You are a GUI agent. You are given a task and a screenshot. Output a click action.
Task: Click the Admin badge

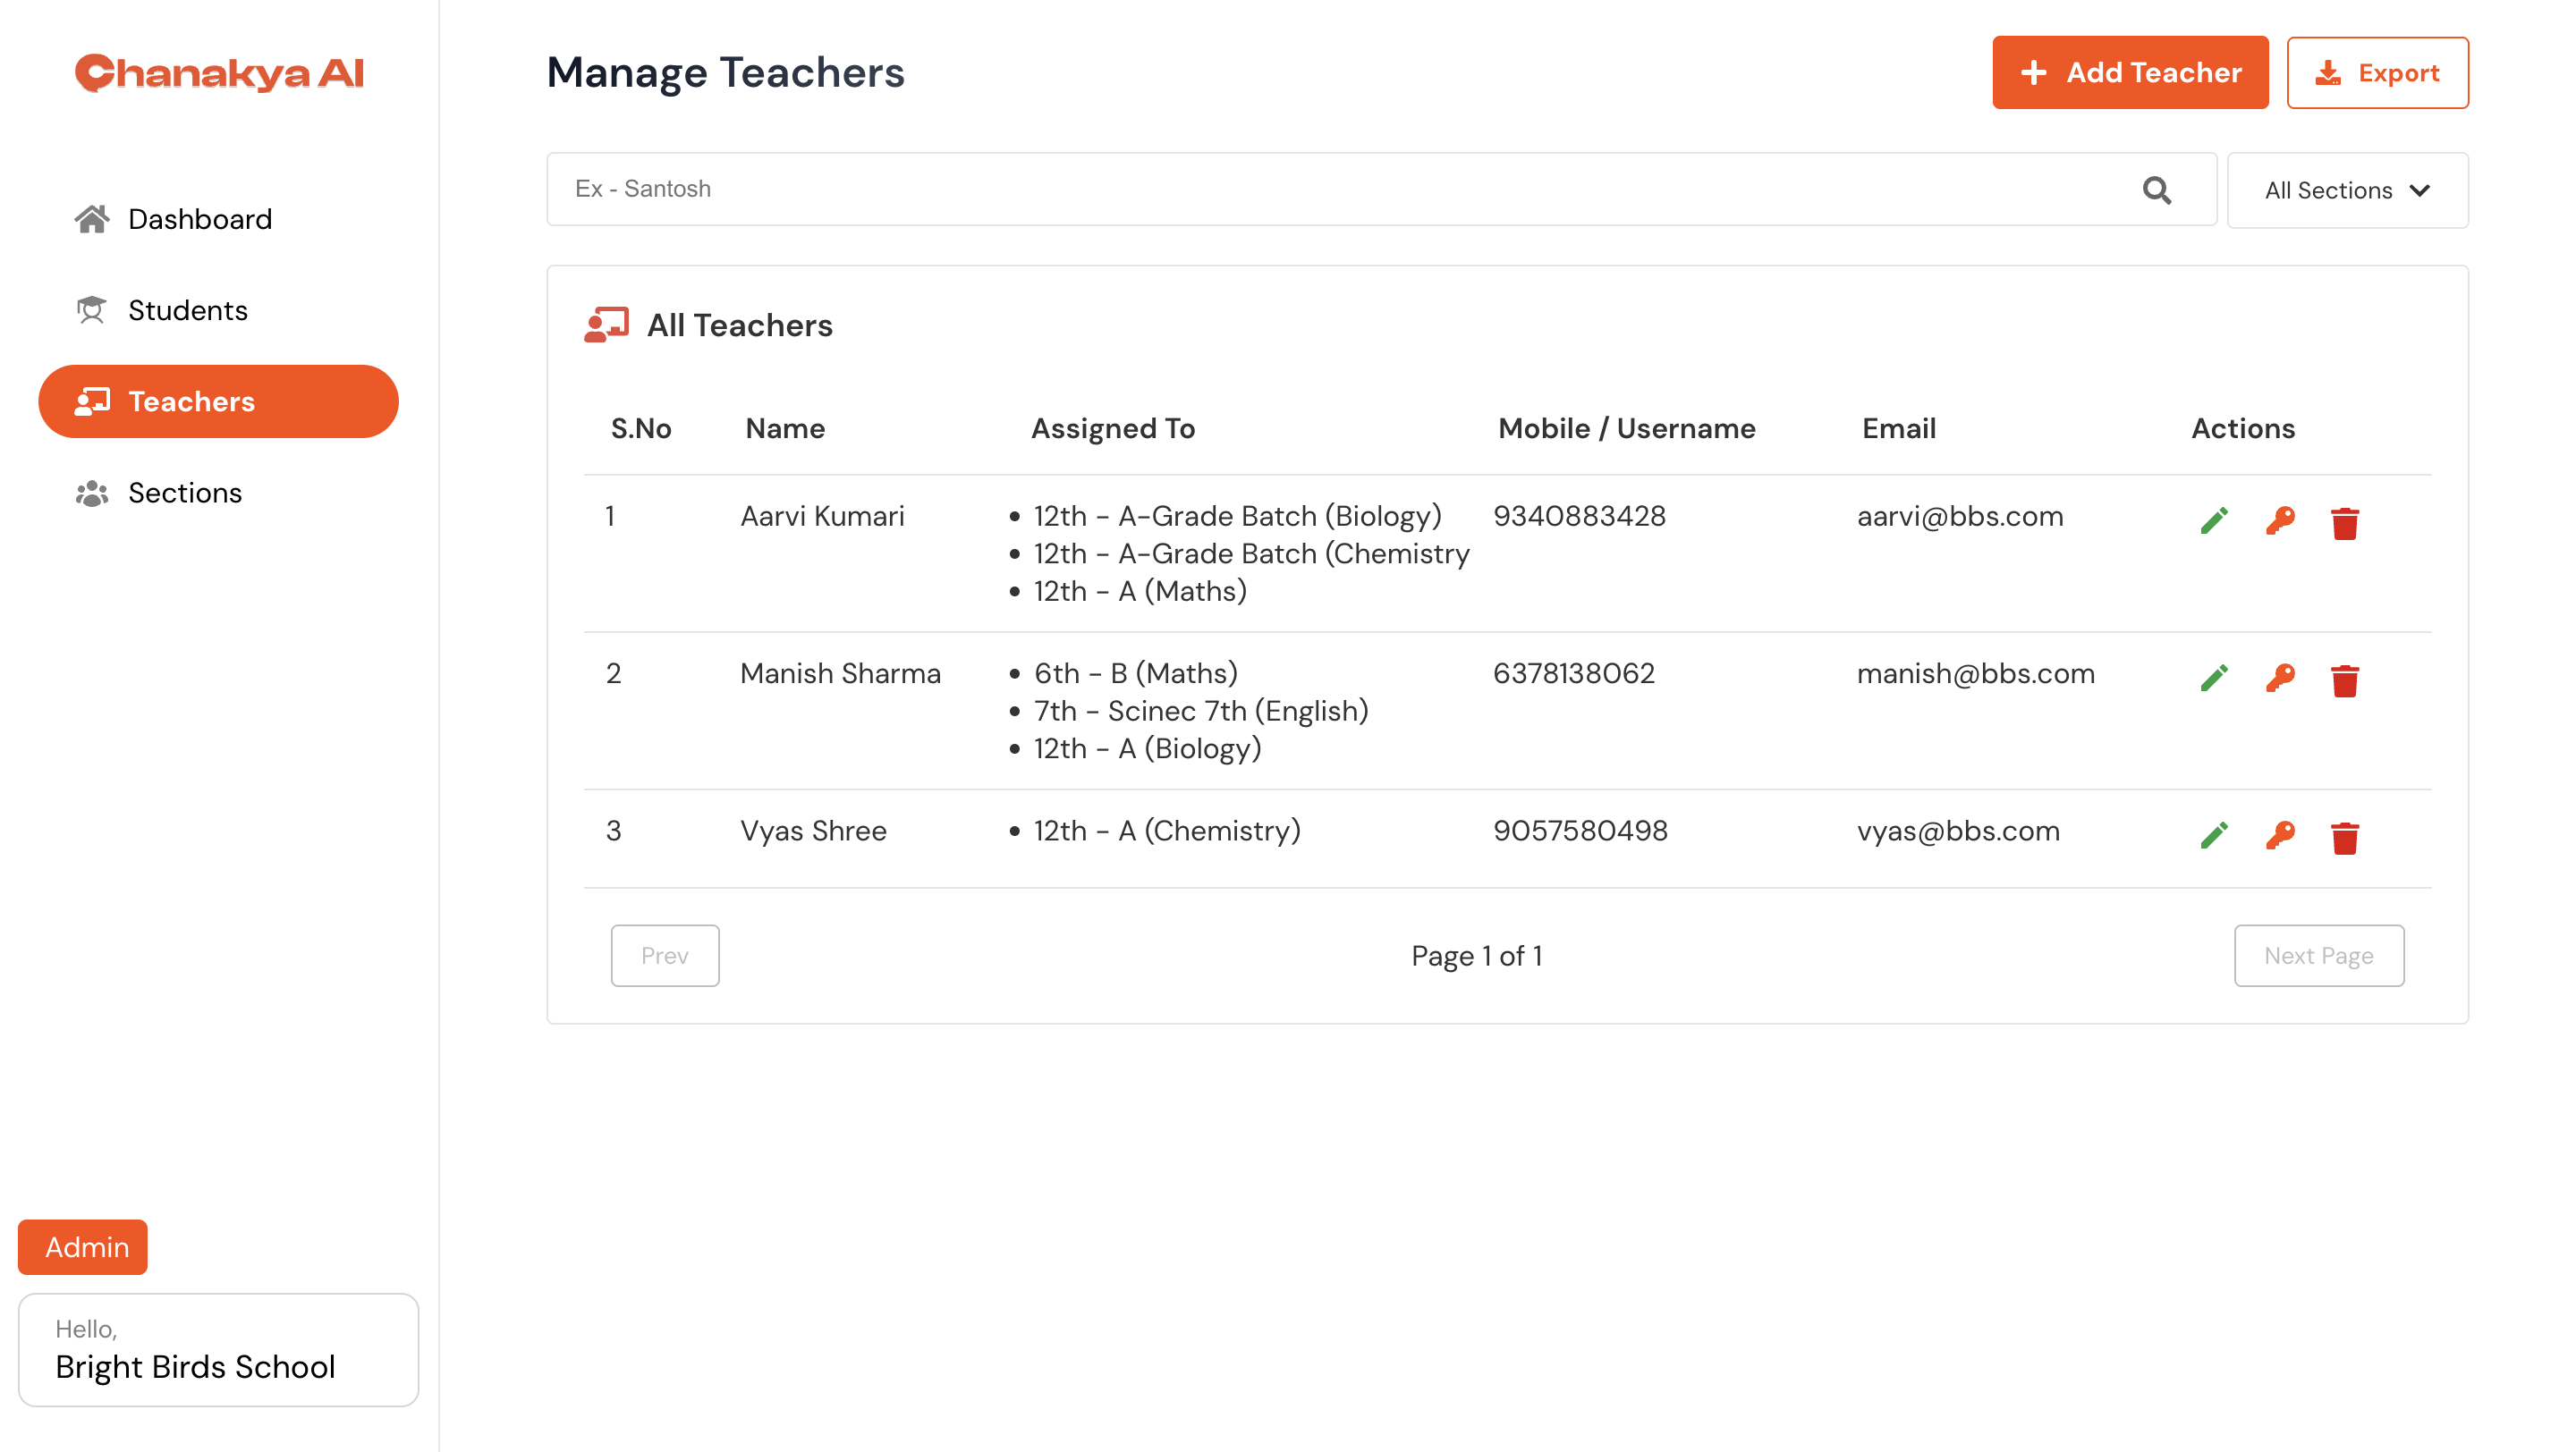(83, 1247)
